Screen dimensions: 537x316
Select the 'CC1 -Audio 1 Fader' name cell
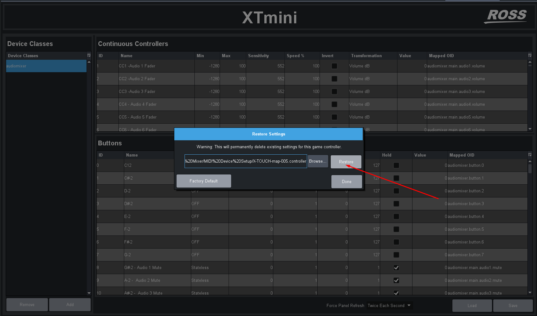tap(156, 66)
